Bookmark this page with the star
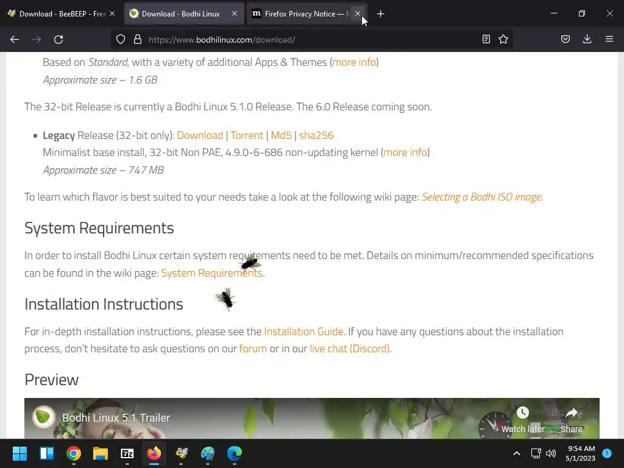This screenshot has height=468, width=624. pyautogui.click(x=503, y=39)
